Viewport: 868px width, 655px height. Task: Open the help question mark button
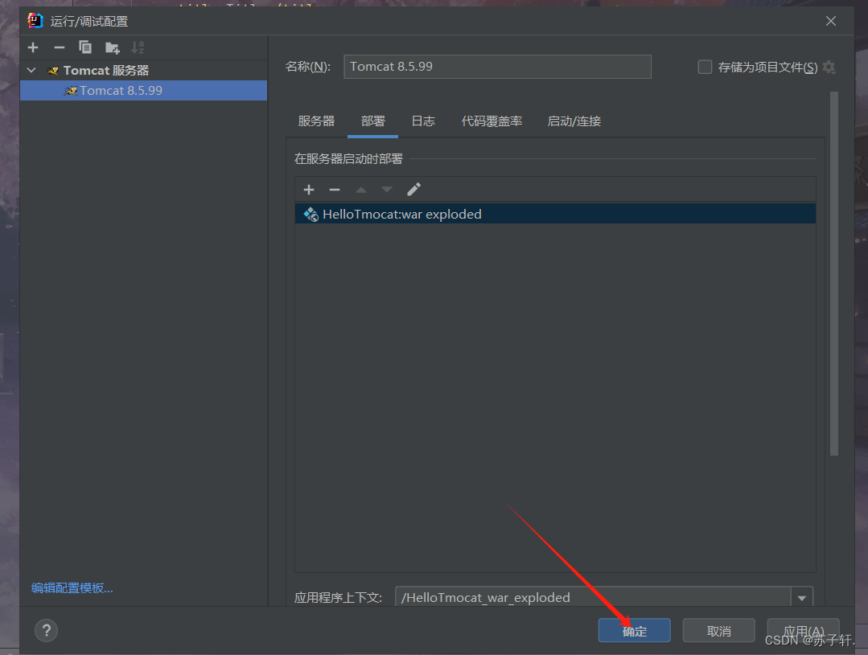pos(47,631)
